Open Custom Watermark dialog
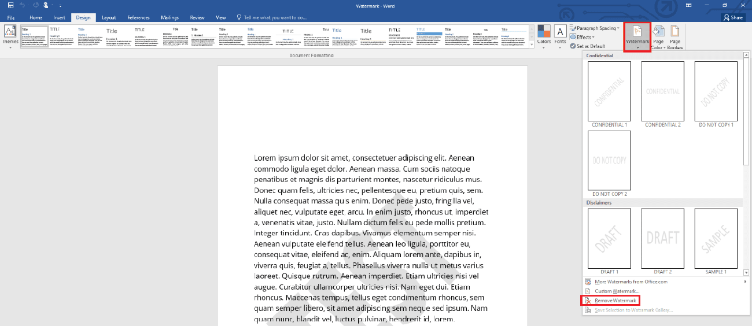Viewport: 752px width, 326px height. [x=617, y=291]
